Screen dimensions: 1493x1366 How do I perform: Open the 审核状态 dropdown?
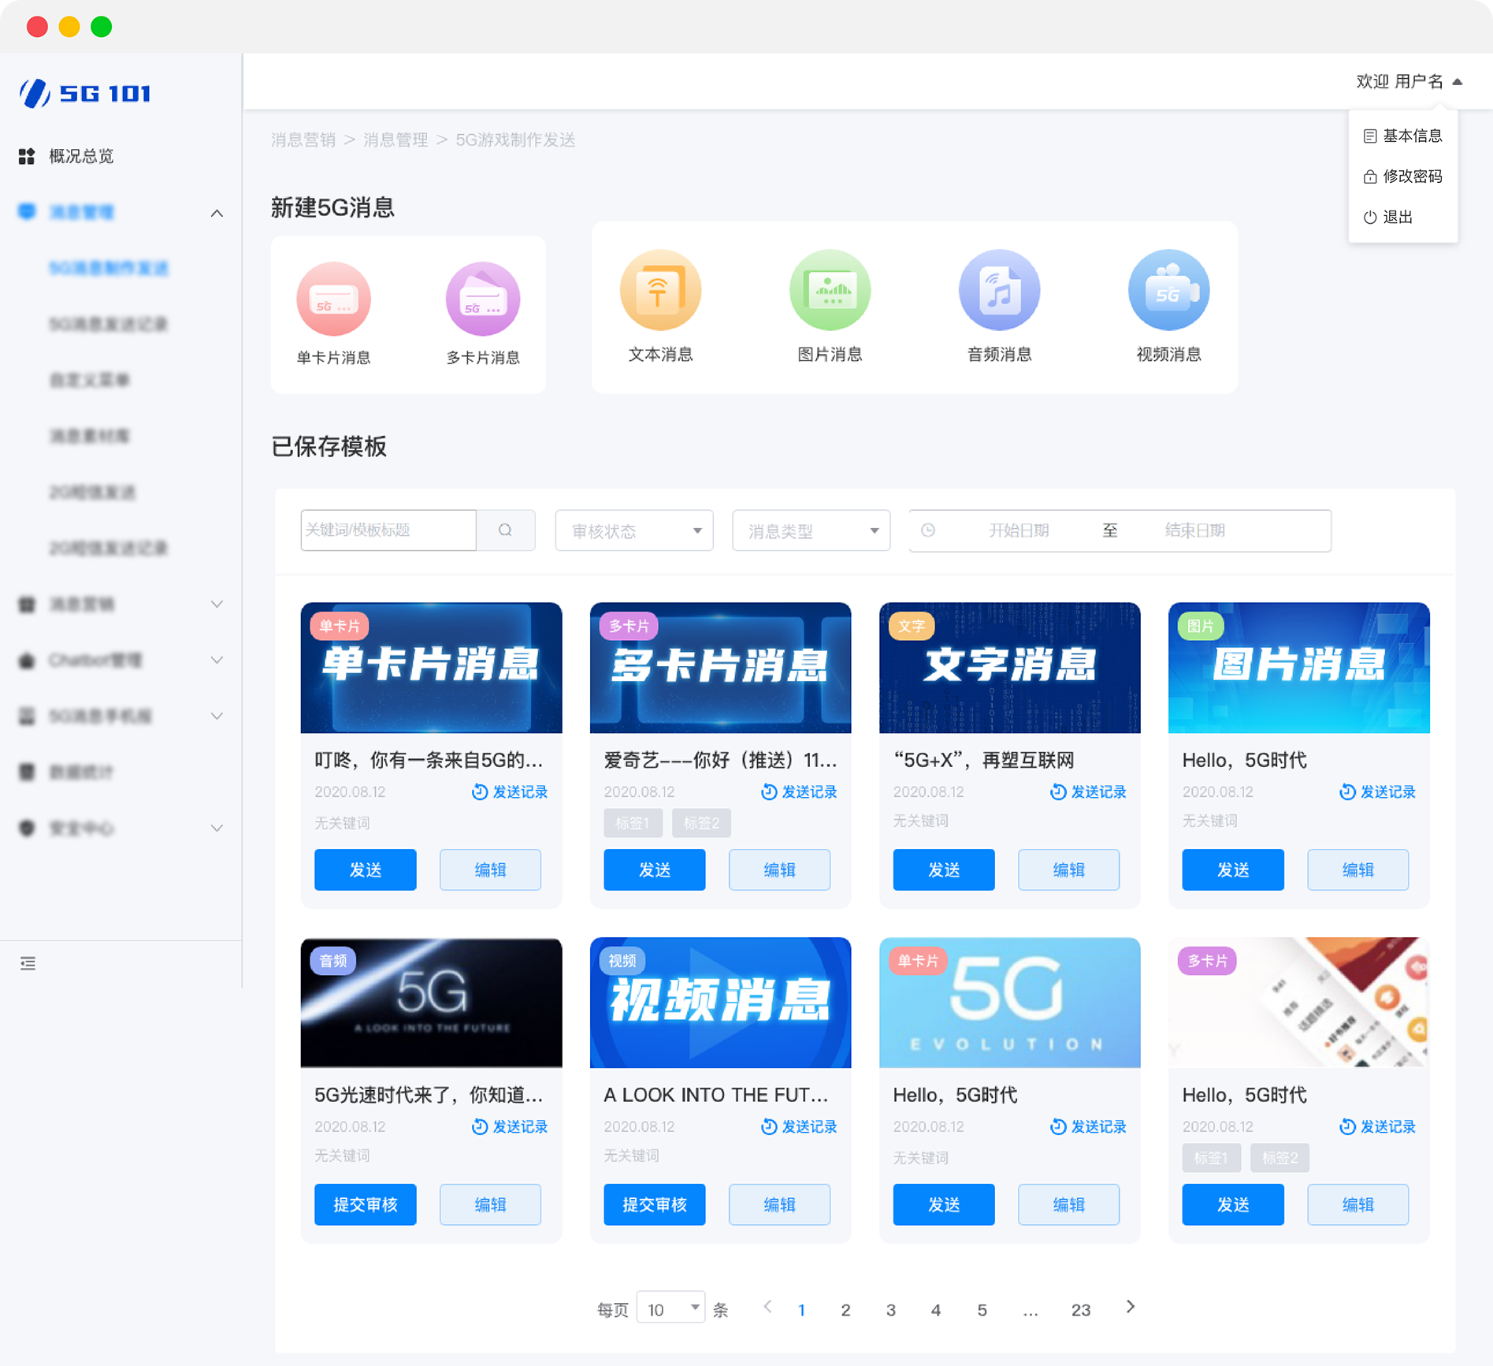click(x=634, y=530)
